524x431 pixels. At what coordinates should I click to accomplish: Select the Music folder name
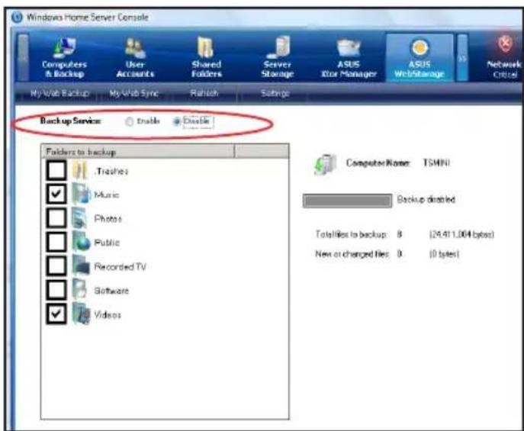(107, 195)
